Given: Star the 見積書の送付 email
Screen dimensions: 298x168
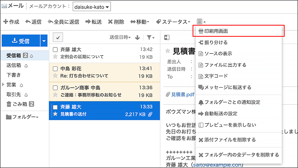Looking at the screenshot, I should tap(55, 114).
